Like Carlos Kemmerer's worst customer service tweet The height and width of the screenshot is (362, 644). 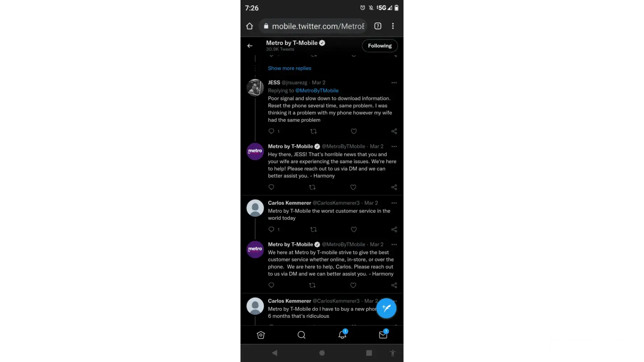click(354, 230)
